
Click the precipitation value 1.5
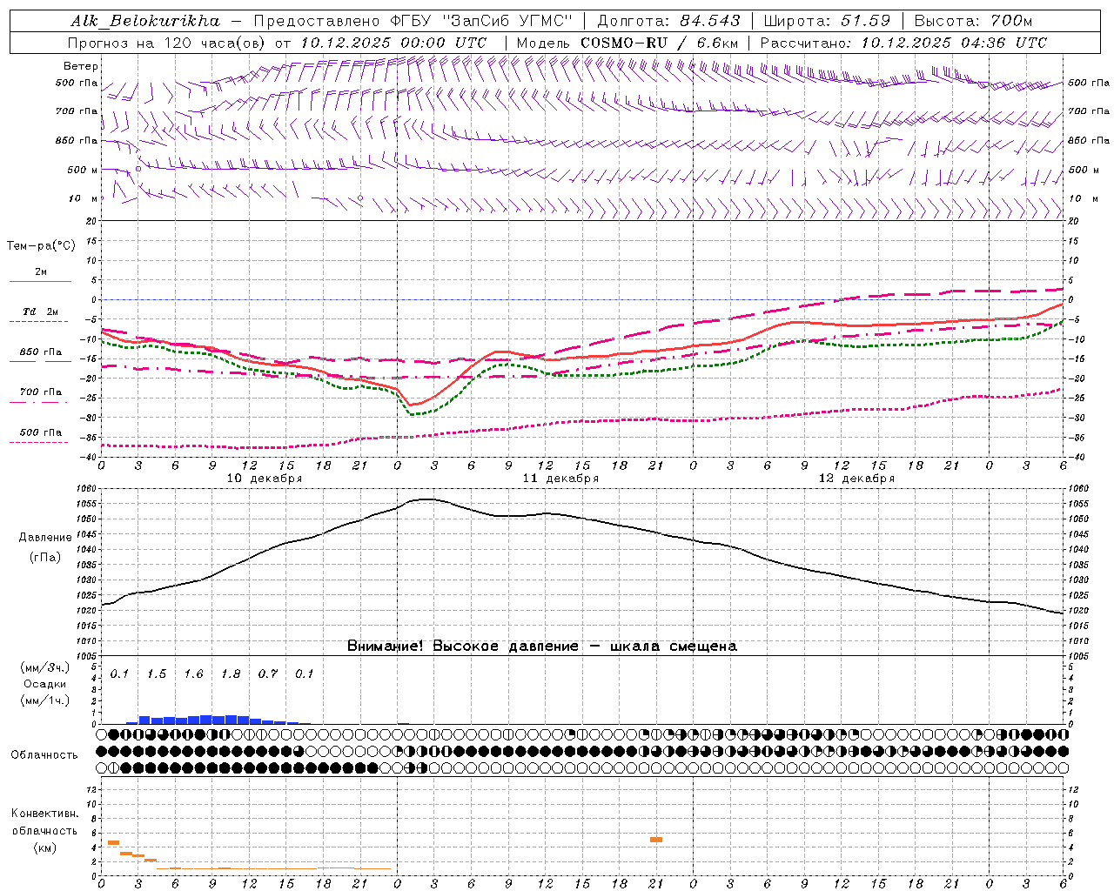157,673
